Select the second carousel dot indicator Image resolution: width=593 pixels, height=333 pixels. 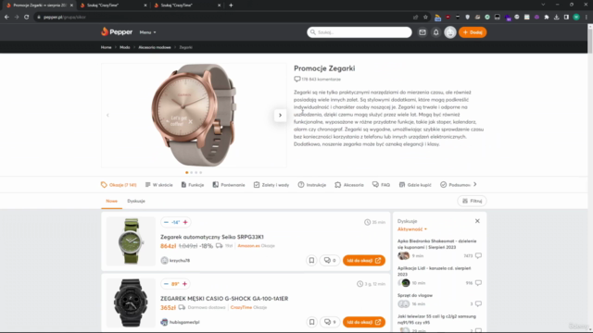coord(192,173)
